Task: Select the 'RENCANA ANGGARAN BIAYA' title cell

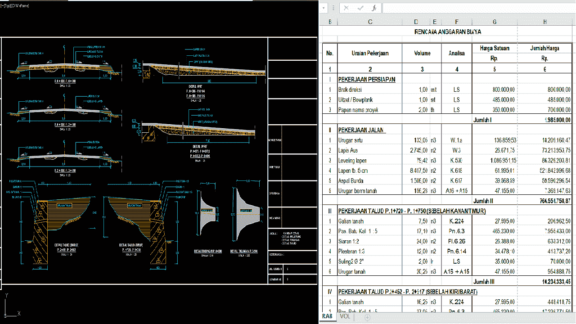Action: 447,32
